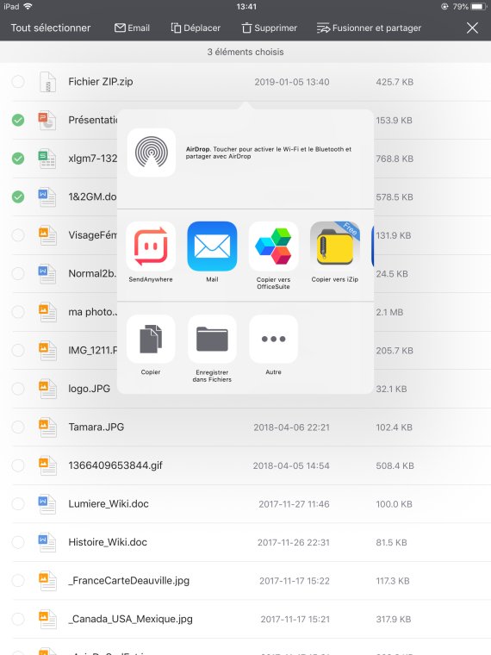Share files via SendAnywhere
Viewport: 491px width, 655px height.
[151, 246]
